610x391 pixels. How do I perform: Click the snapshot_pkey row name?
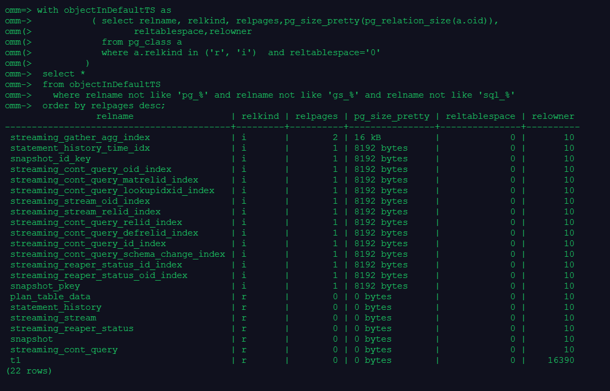(x=45, y=286)
